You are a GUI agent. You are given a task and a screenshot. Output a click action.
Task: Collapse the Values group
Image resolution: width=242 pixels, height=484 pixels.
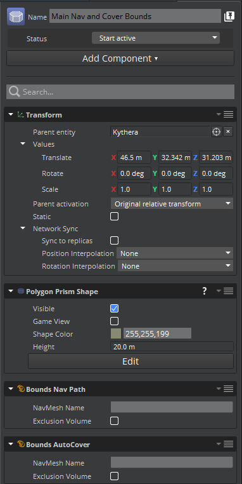(x=23, y=144)
